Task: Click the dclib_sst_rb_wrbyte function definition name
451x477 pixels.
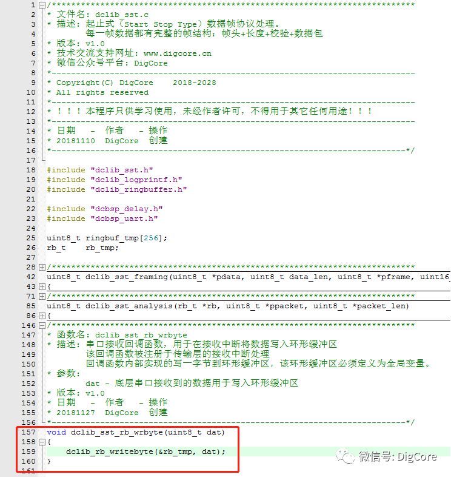Action: 117,432
